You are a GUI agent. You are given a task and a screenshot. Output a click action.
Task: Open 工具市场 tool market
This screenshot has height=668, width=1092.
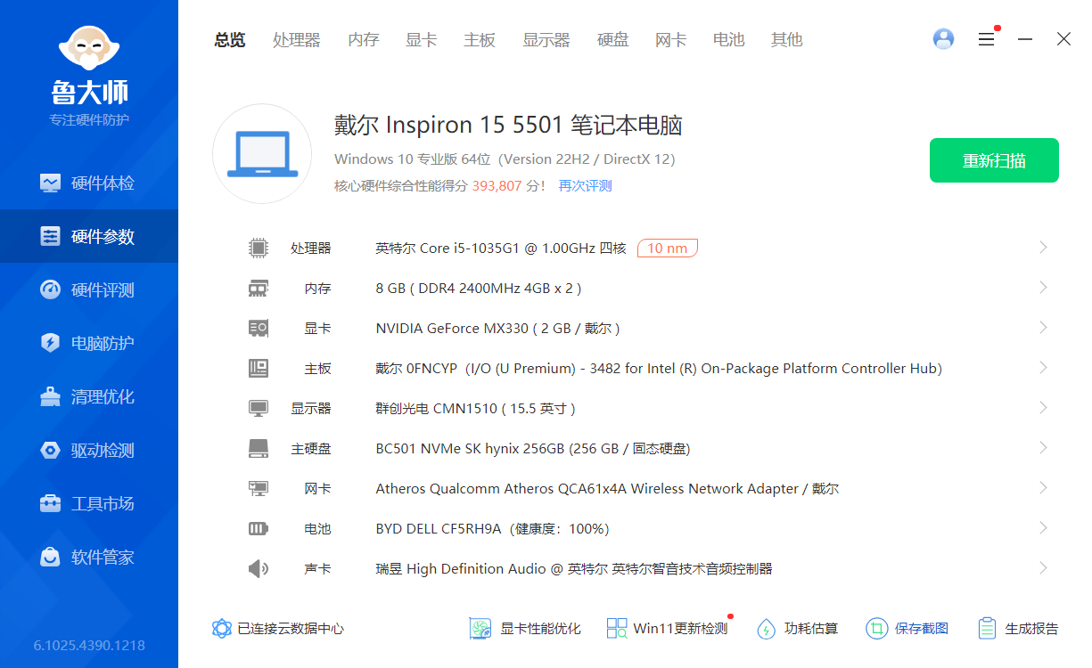pyautogui.click(x=88, y=503)
